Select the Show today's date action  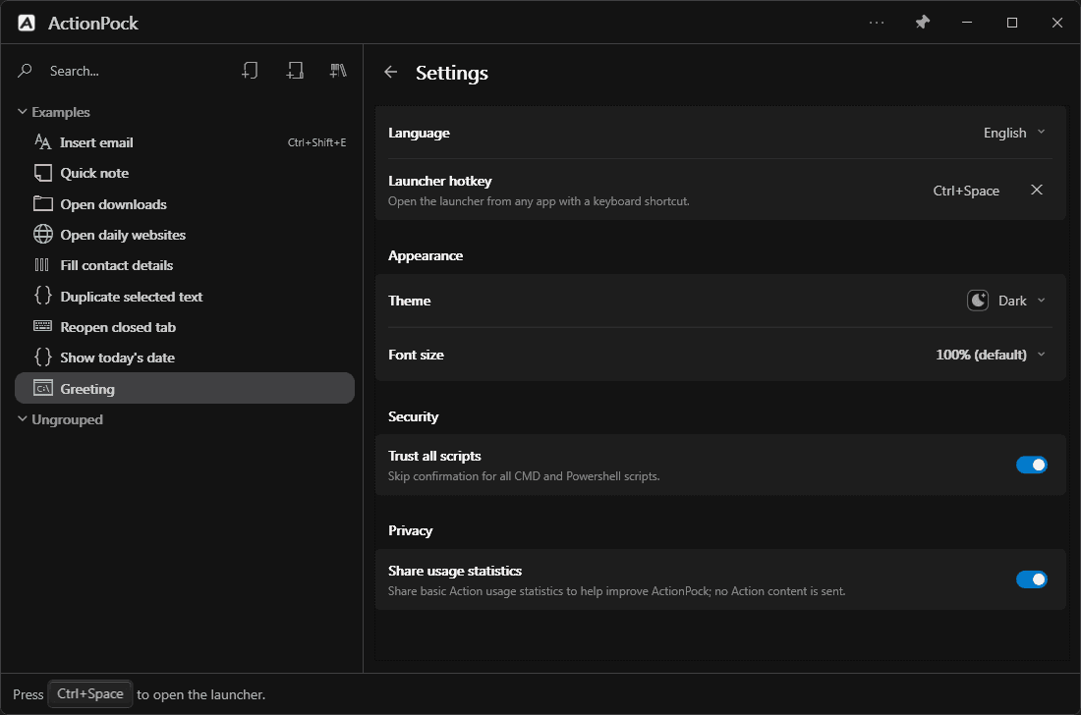185,357
